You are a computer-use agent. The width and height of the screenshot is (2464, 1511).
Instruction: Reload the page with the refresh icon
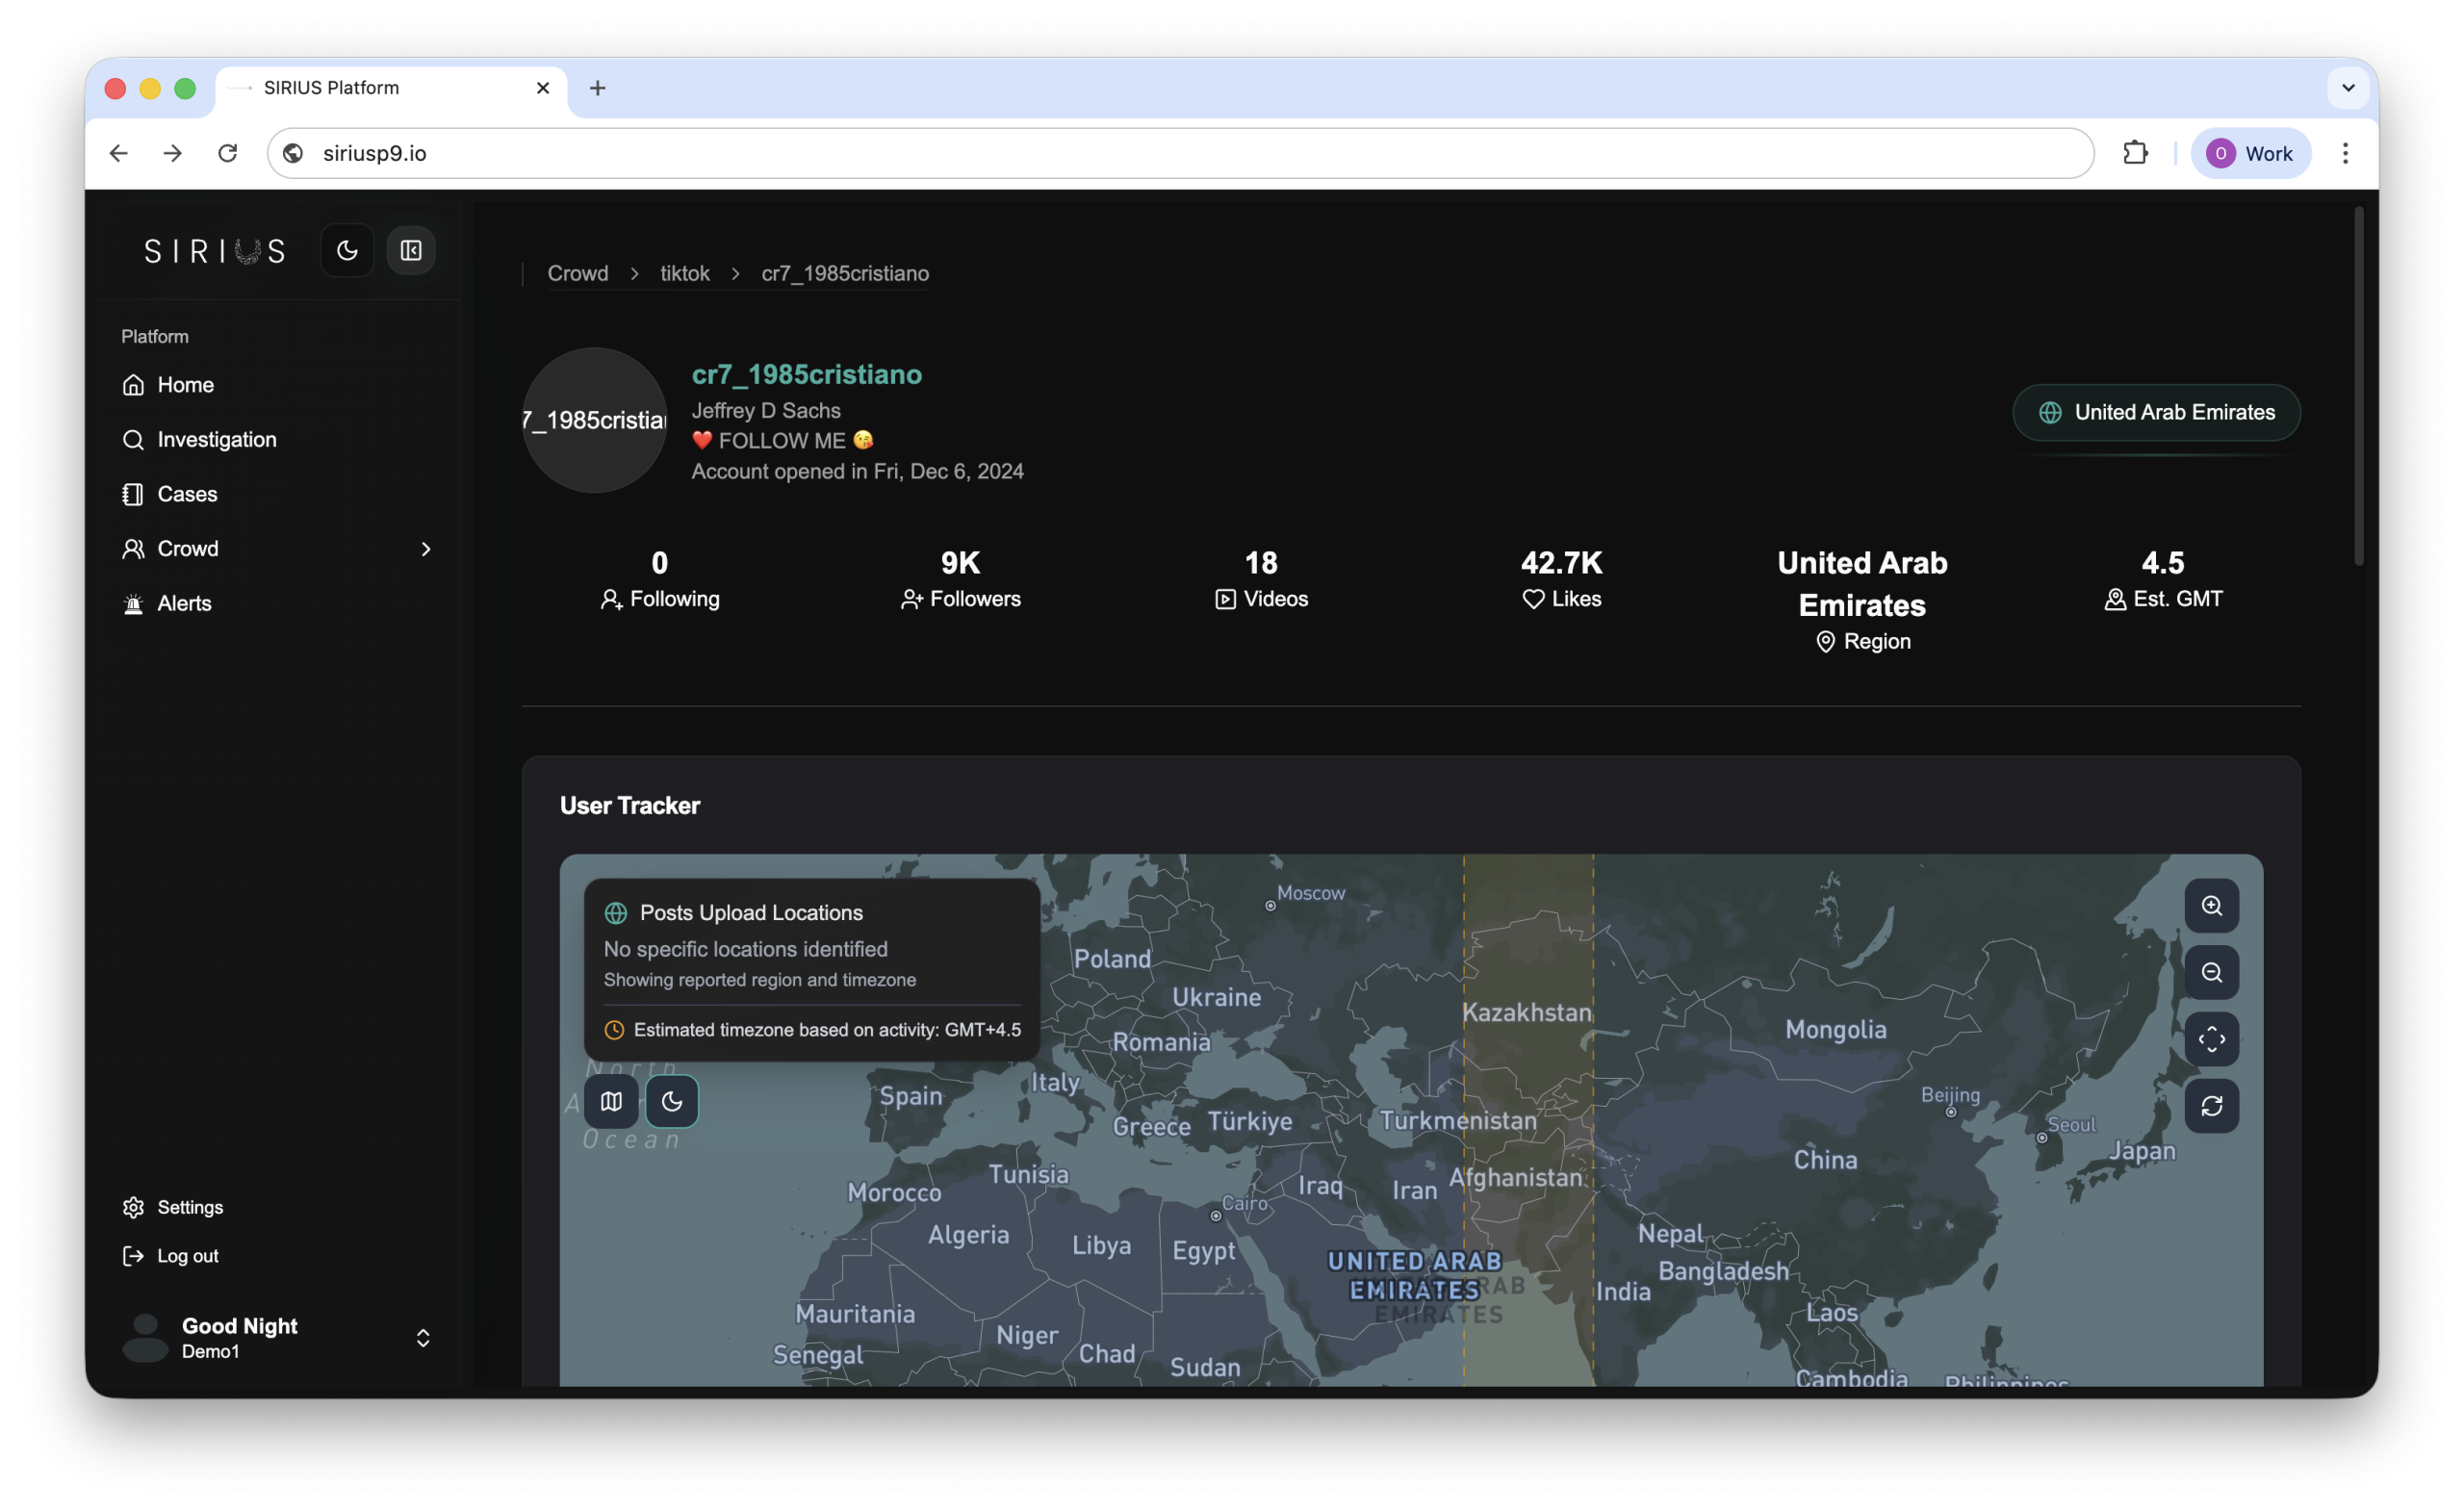click(228, 153)
